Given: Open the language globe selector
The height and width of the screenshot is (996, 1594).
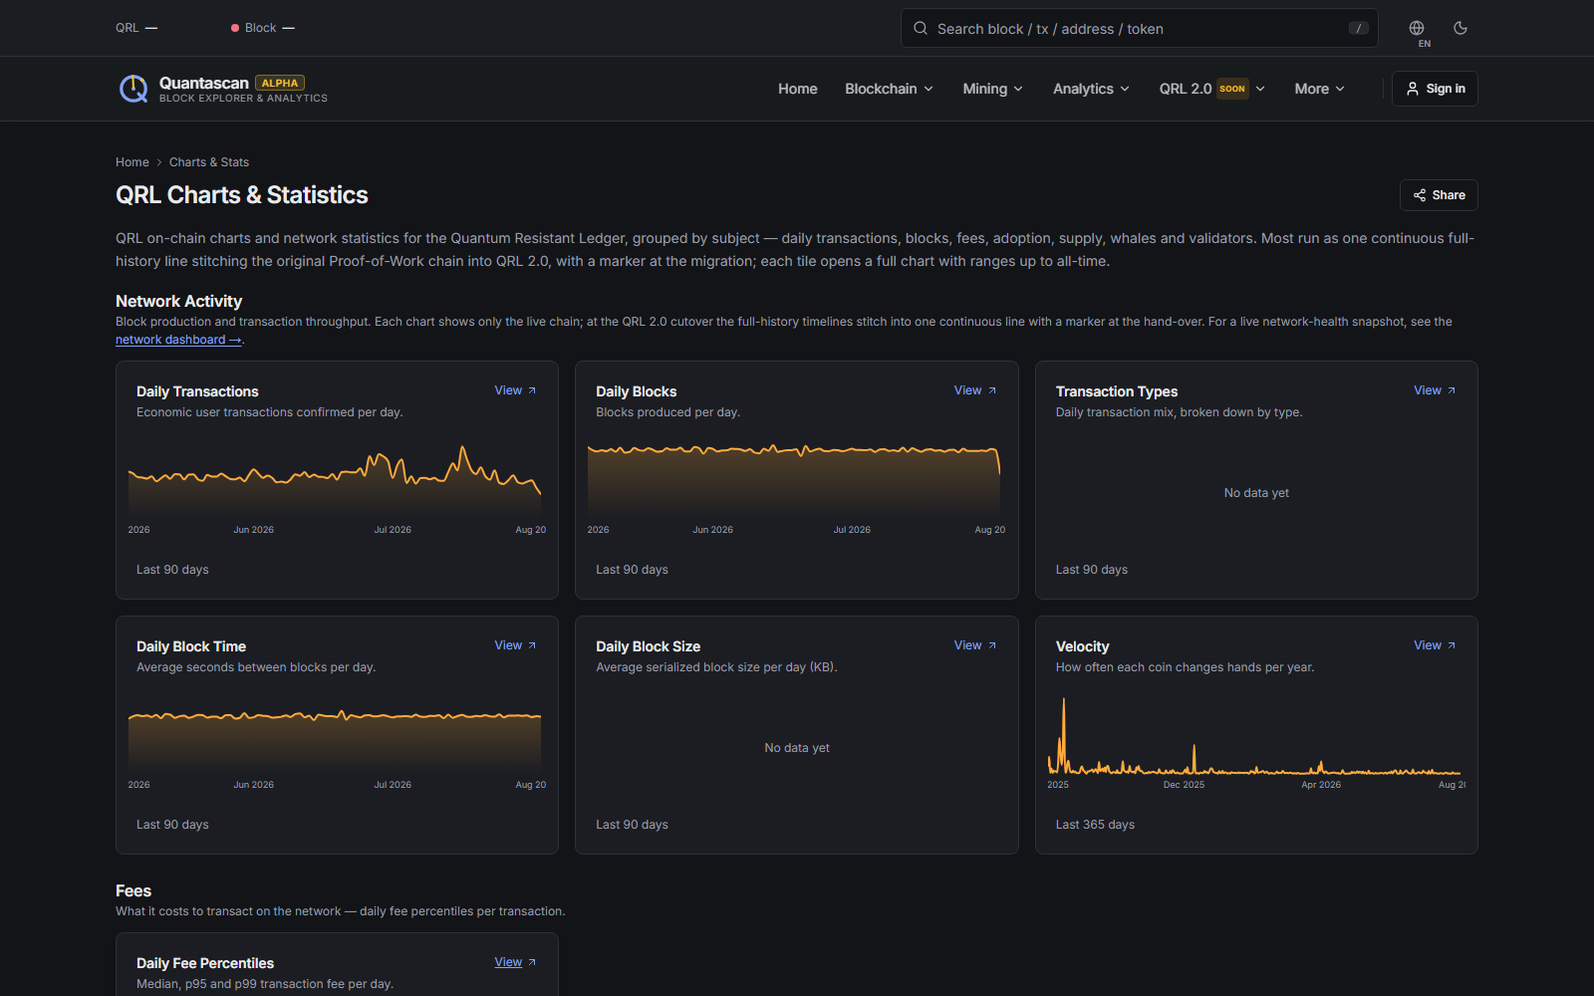Looking at the screenshot, I should [x=1417, y=28].
